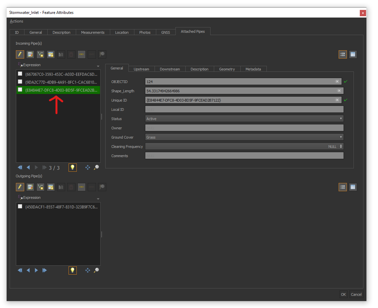Toggle editing pencil in Incoming Pipe(s) toolbar
This screenshot has height=308, width=378.
(20, 55)
